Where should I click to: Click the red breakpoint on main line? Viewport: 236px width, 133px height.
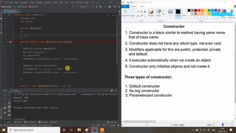click(11, 42)
